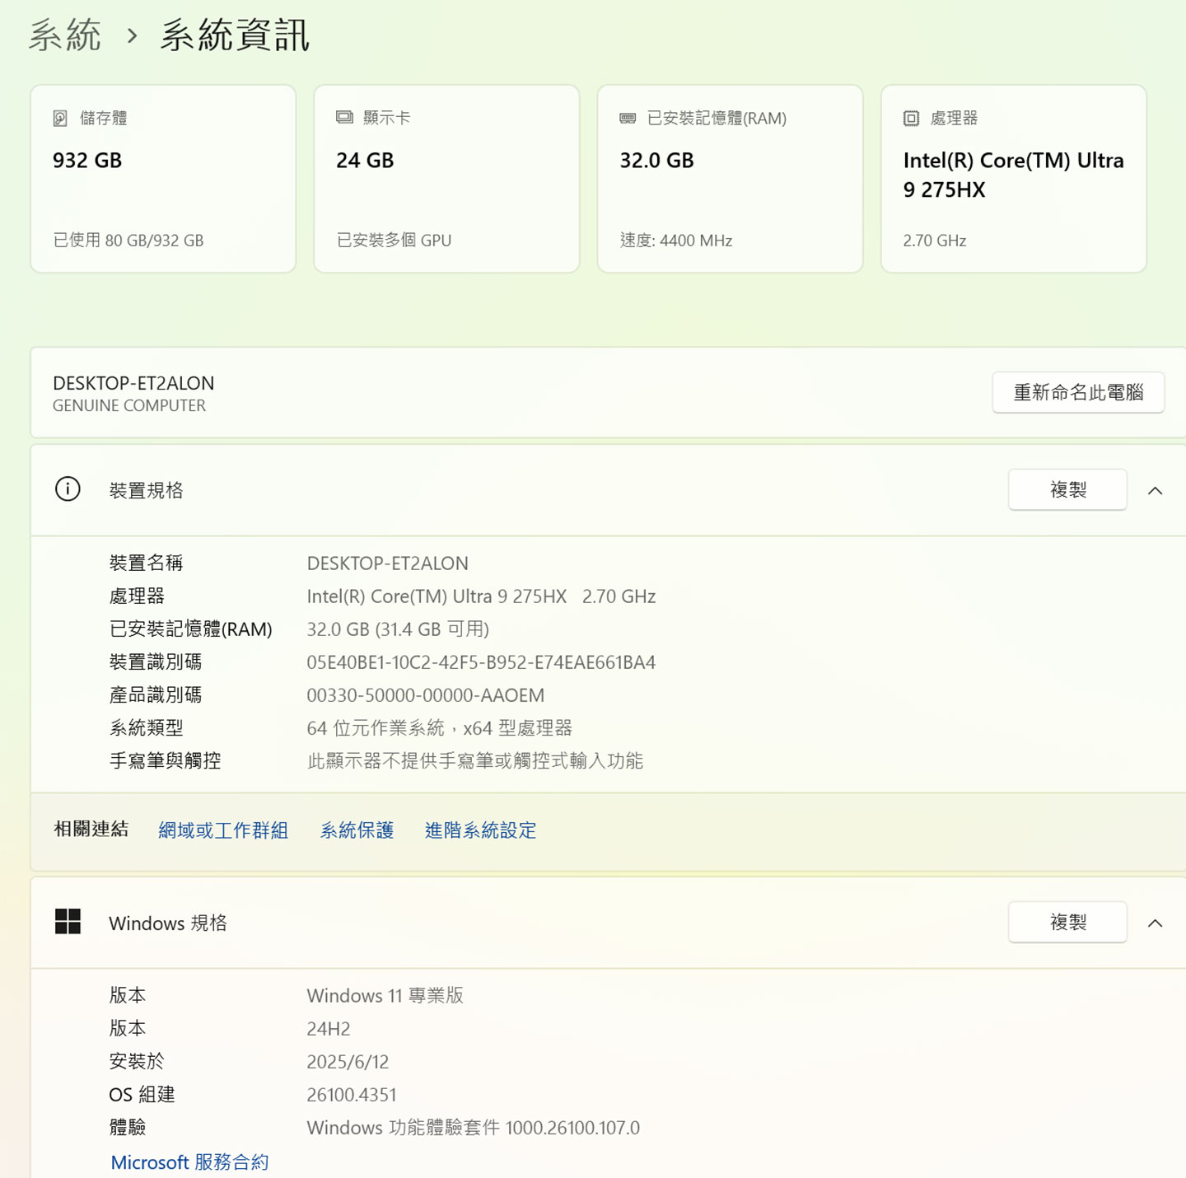The width and height of the screenshot is (1186, 1178).
Task: Open 進階系統設定 link
Action: [479, 830]
